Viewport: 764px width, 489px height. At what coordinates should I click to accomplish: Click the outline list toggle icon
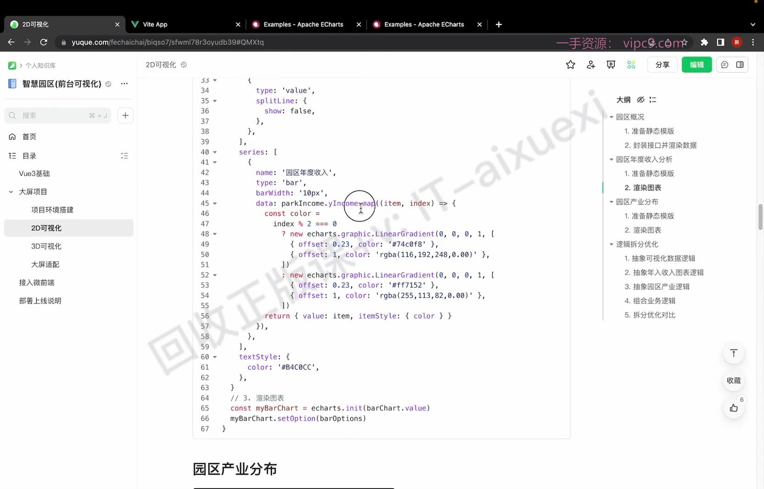pos(653,100)
